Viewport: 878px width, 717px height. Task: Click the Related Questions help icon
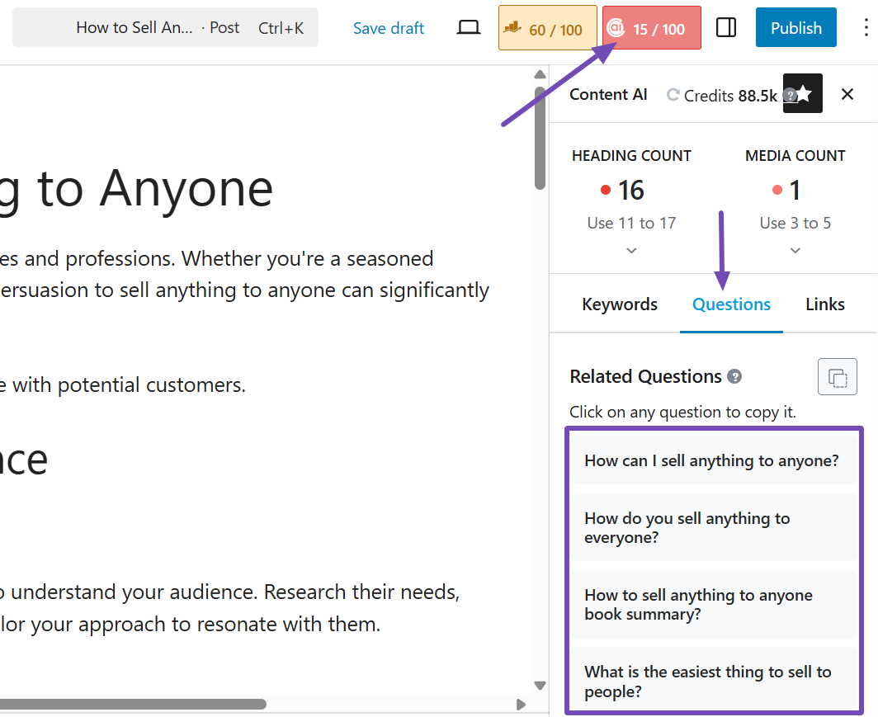pos(734,377)
